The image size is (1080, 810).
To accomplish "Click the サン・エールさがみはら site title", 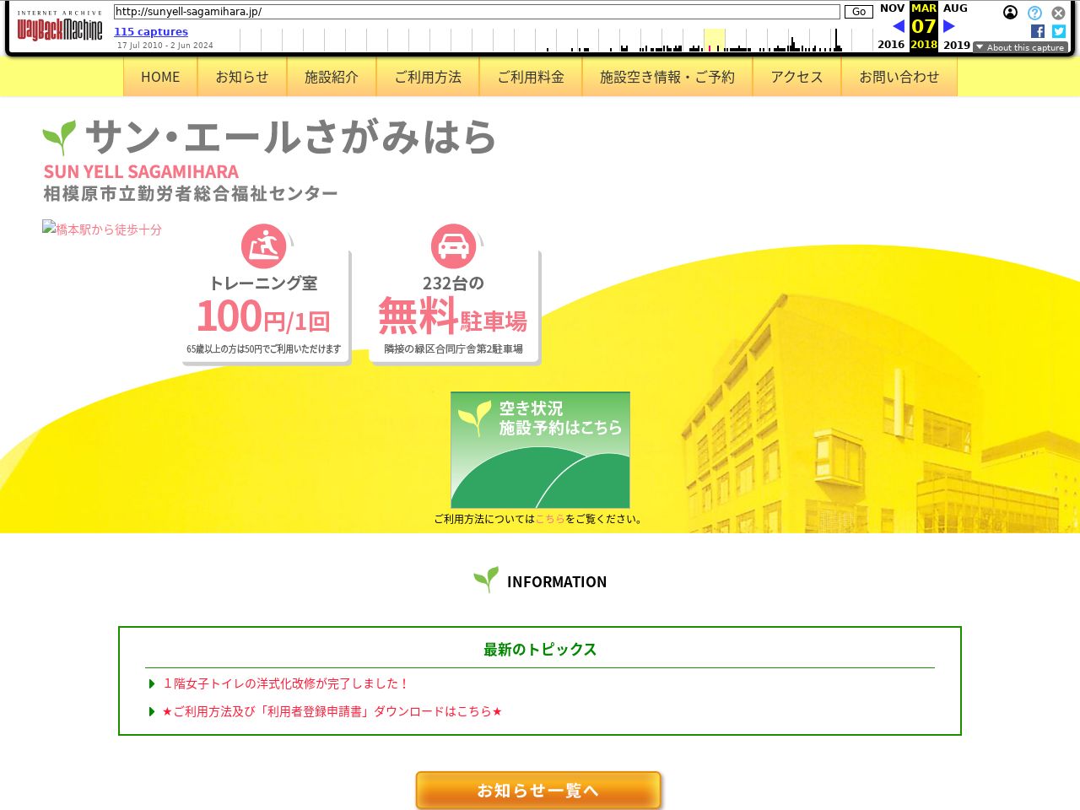I will pyautogui.click(x=290, y=137).
